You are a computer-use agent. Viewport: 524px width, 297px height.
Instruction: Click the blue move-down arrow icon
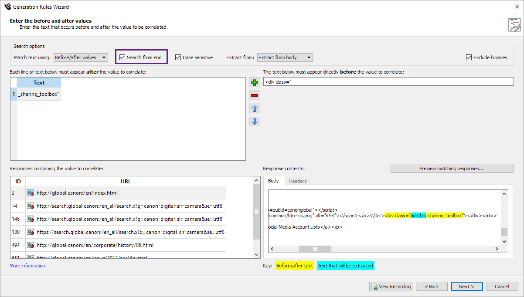click(255, 121)
